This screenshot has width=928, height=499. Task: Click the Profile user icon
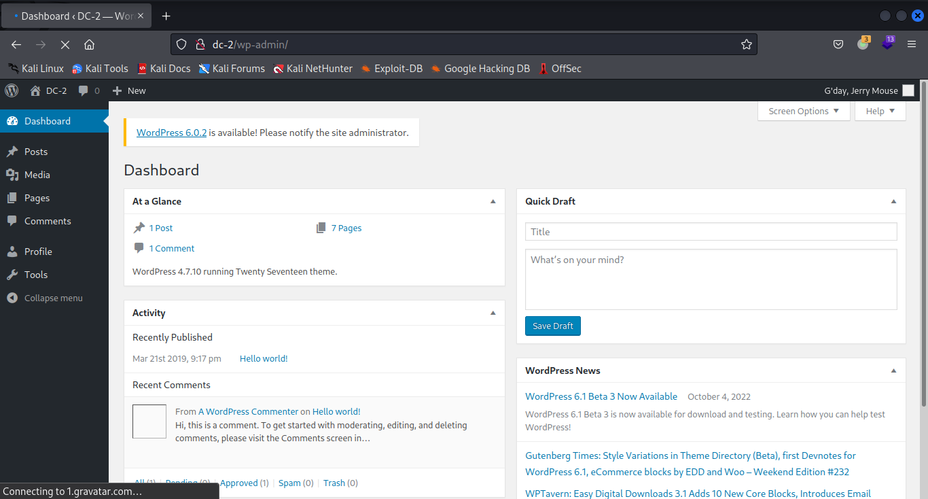click(x=12, y=252)
